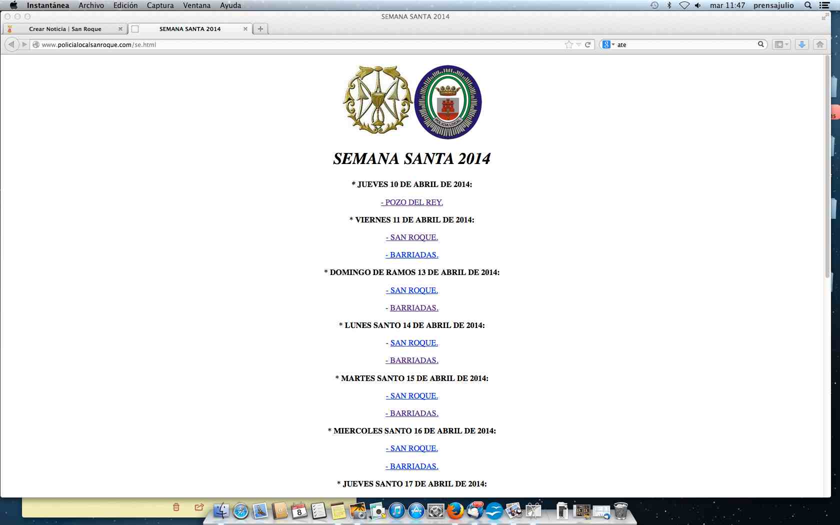840x525 pixels.
Task: Click the mar 11:47 clock
Action: click(x=727, y=5)
